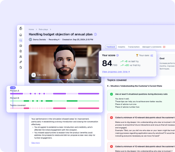Click the '+8 vs last try' text

pyautogui.click(x=132, y=61)
